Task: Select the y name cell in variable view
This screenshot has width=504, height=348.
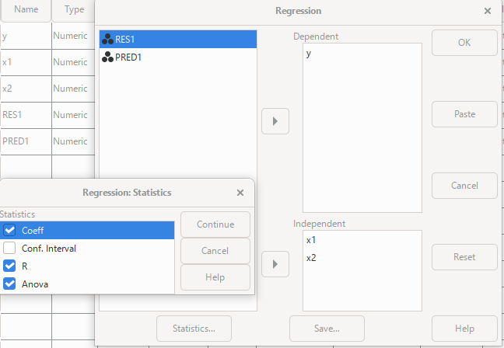Action: (x=26, y=36)
